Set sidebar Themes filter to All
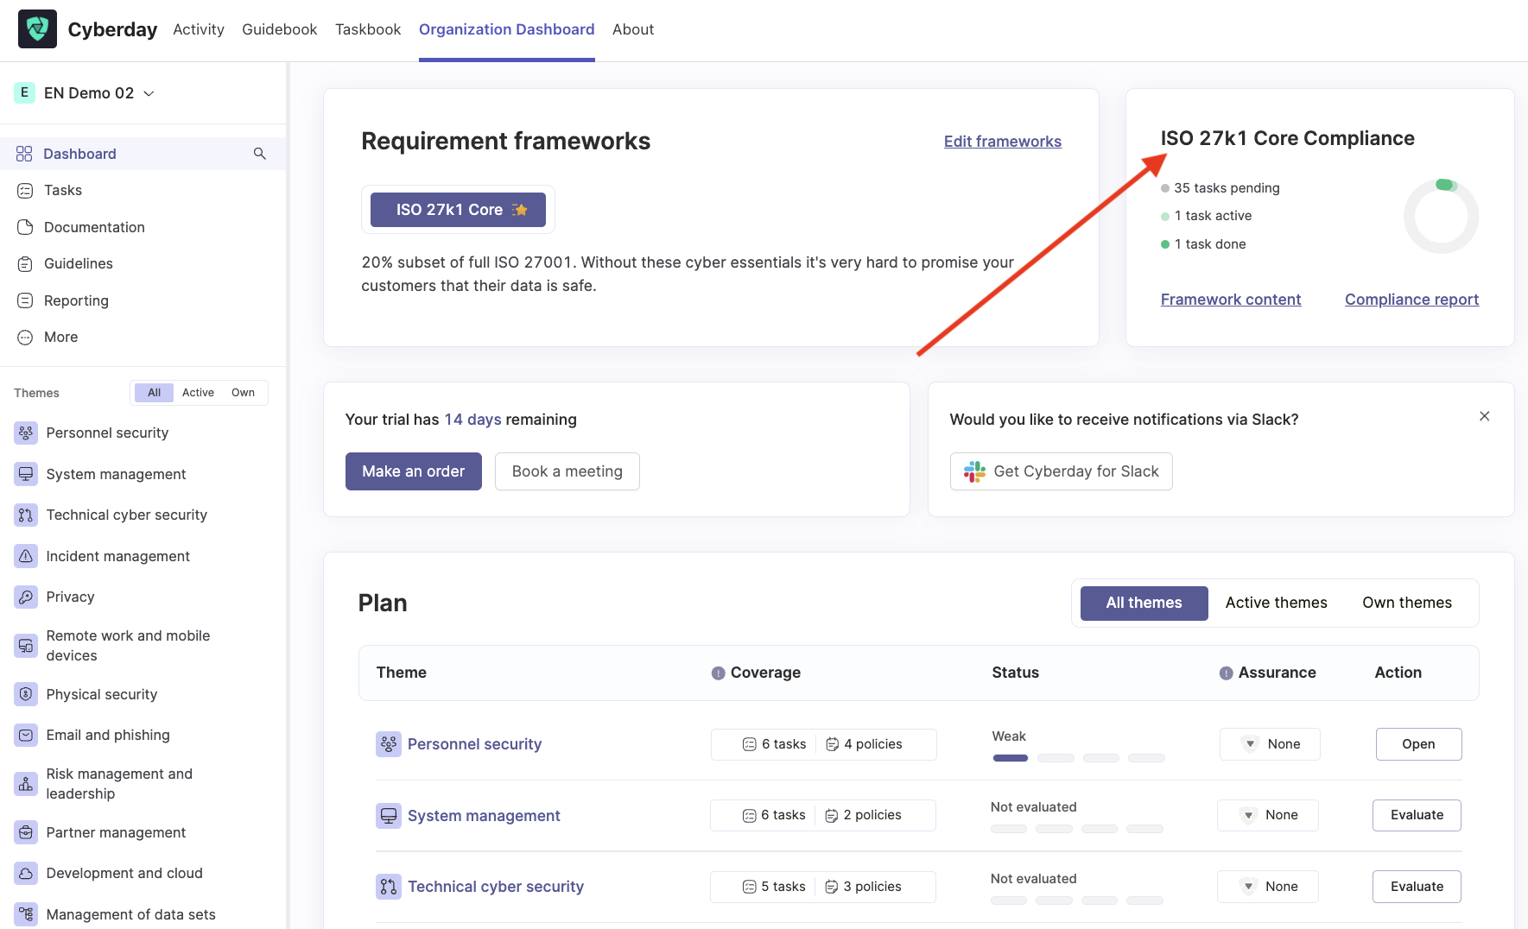 [154, 393]
